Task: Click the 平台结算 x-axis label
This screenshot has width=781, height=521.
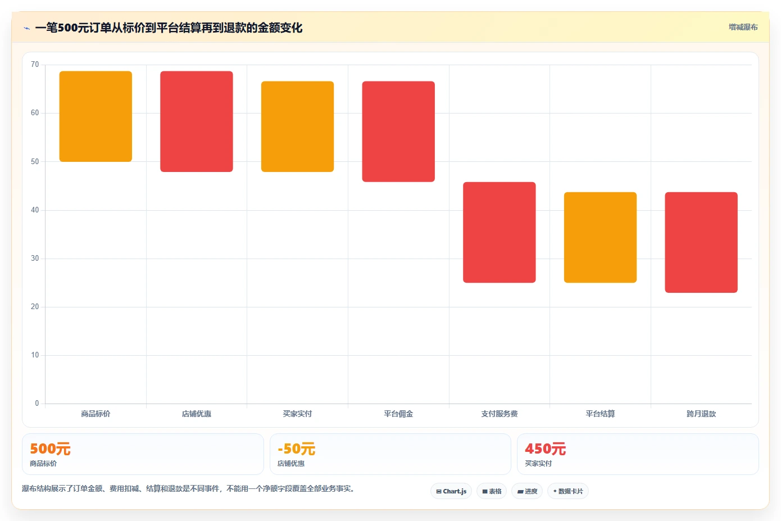Action: coord(600,414)
